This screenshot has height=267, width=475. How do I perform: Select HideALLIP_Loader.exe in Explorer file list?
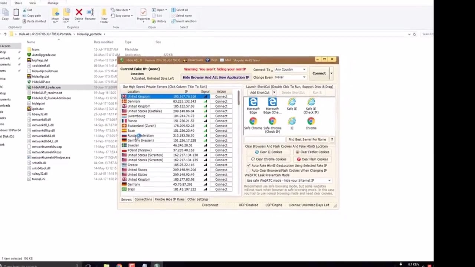tap(46, 87)
